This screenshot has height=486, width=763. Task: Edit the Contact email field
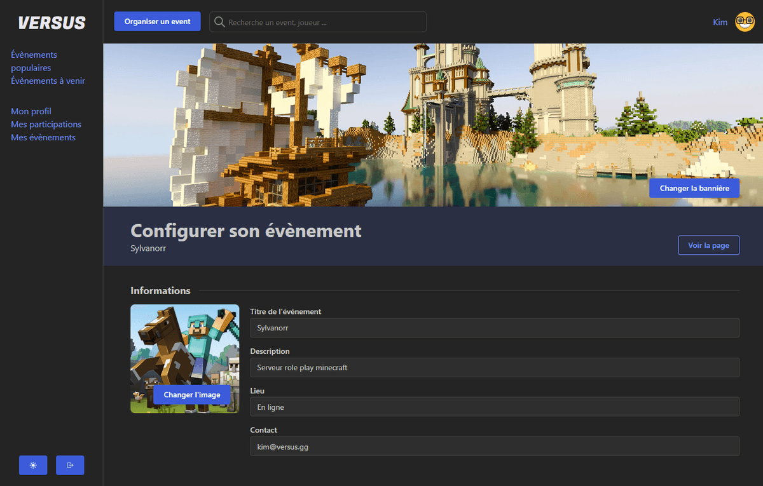[495, 446]
